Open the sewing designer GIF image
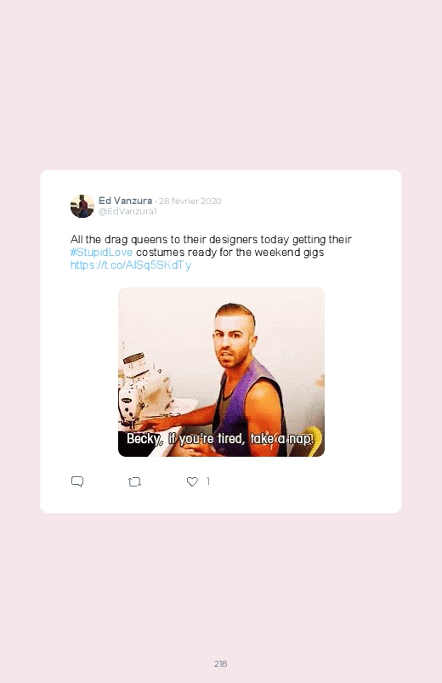Image resolution: width=442 pixels, height=683 pixels. tap(221, 372)
